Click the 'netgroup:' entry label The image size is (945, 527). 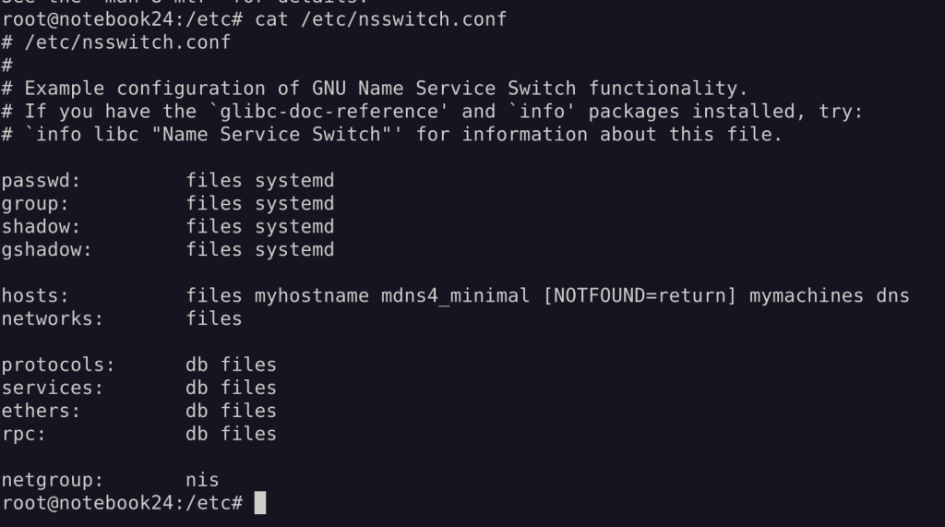(x=53, y=480)
